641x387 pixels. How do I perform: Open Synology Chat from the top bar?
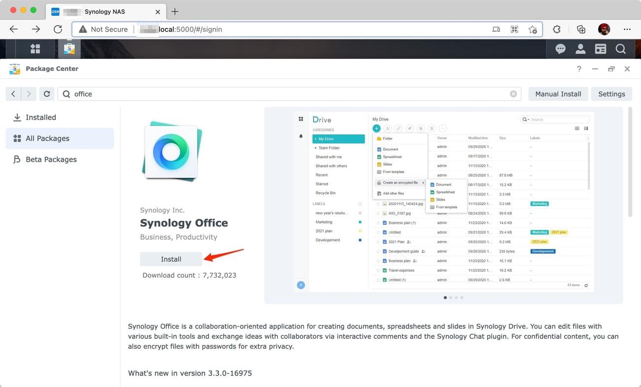(560, 48)
